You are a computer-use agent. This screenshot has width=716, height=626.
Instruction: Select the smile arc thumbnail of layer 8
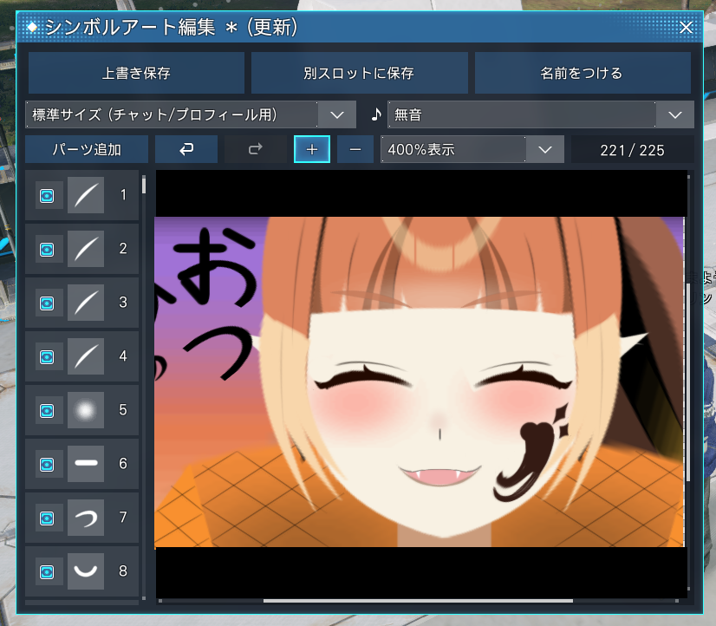tap(86, 571)
